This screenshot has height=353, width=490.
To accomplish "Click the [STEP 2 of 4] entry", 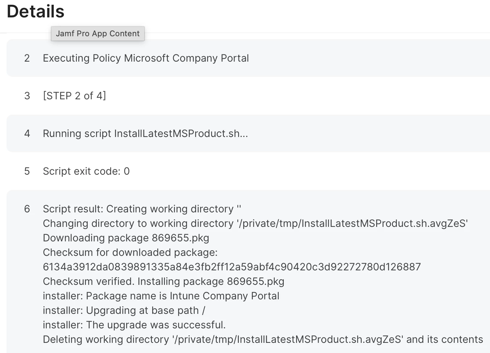I will [74, 96].
